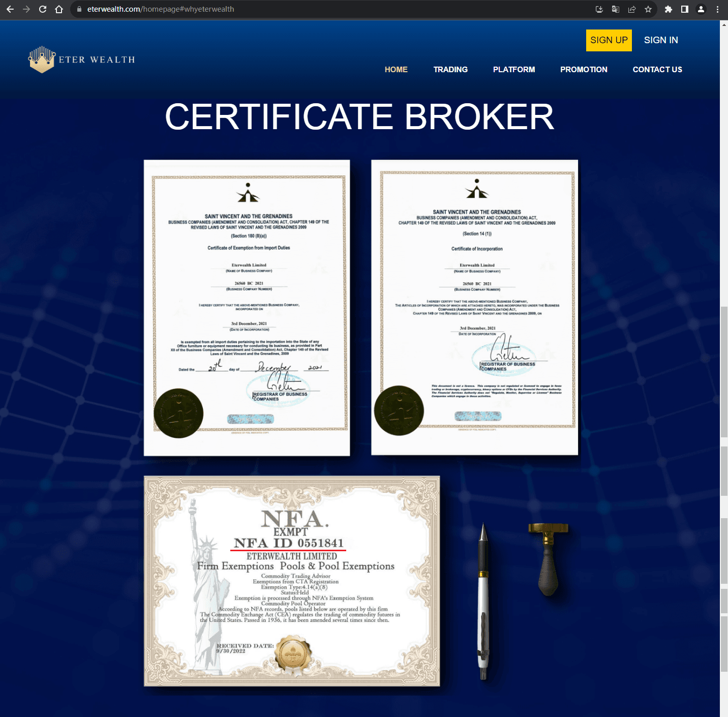
Task: Go back to the previous page
Action: [x=10, y=9]
